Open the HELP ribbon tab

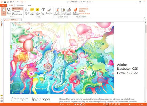(x=29, y=5)
